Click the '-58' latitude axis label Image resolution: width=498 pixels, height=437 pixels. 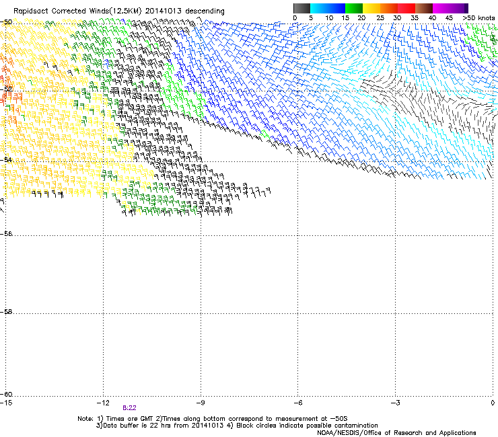(6, 312)
